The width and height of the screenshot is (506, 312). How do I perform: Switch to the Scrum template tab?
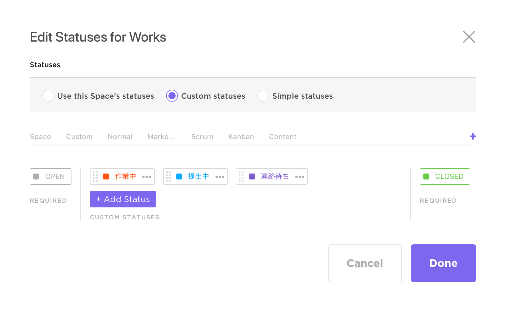[202, 137]
